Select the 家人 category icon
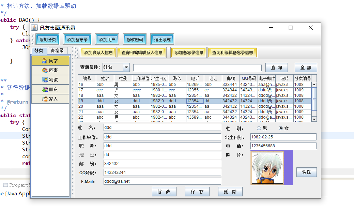354x210 pixels. (x=45, y=99)
